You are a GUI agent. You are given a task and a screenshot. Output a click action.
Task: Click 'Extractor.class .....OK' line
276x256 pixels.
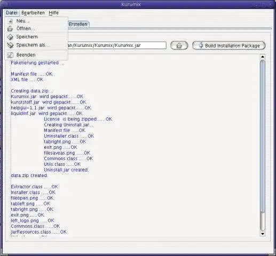(x=34, y=187)
